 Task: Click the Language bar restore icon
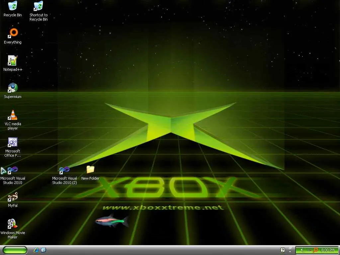click(290, 248)
